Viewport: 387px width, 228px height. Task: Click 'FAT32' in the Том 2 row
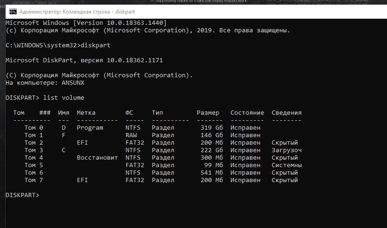[x=135, y=142]
